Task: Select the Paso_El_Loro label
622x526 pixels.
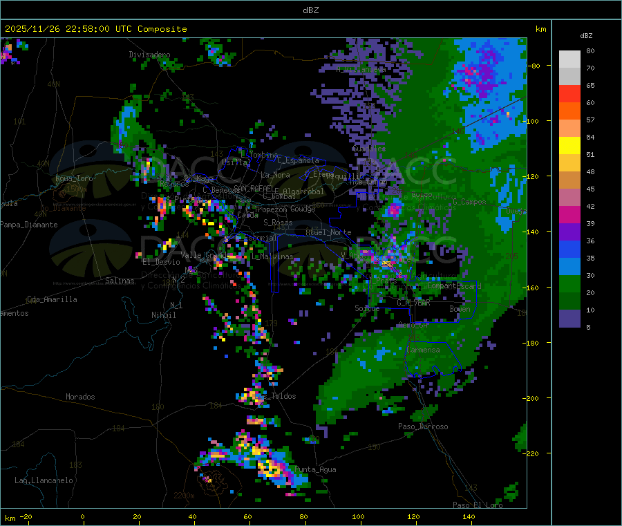Action: click(478, 505)
